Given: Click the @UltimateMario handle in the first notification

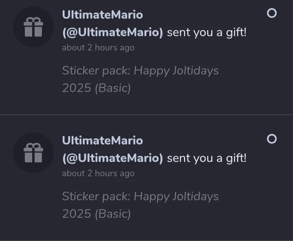Looking at the screenshot, I should coord(112,33).
